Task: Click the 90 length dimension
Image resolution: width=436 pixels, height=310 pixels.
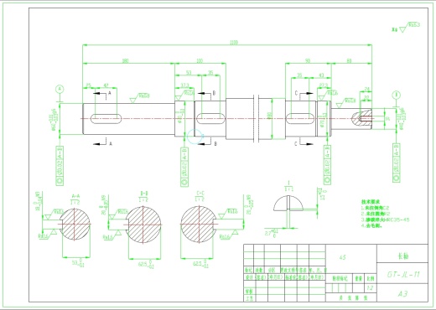Action: click(308, 60)
